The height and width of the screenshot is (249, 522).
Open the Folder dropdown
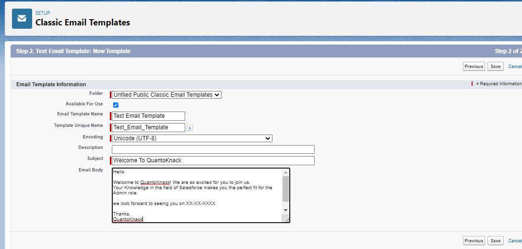[166, 95]
